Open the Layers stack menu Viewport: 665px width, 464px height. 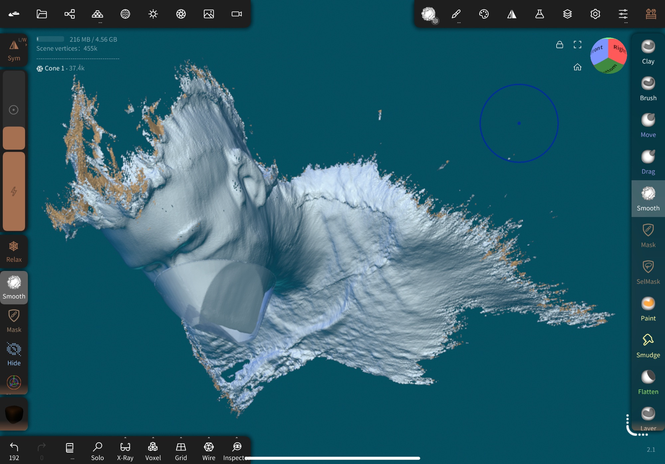567,14
